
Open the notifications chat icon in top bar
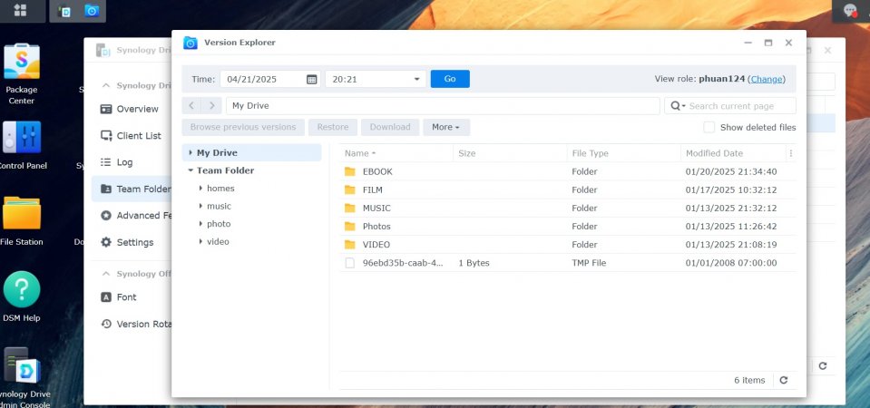849,11
